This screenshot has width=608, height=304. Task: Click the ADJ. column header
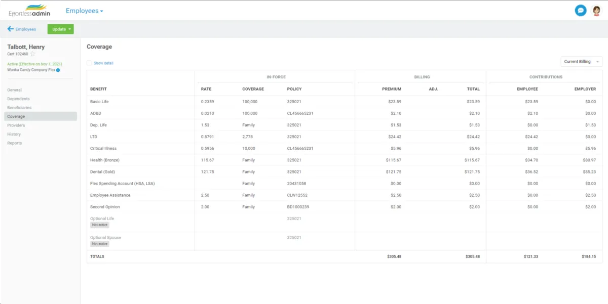(433, 89)
